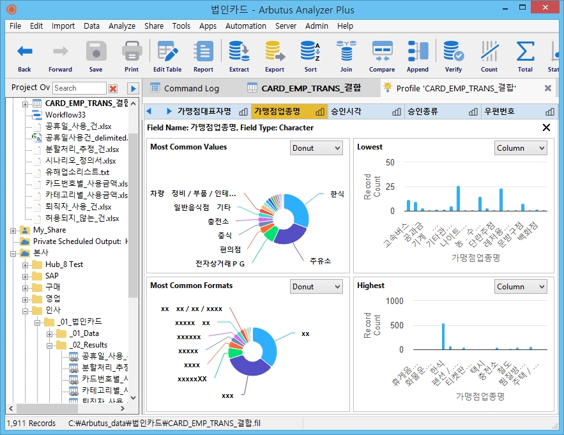Close the Profile tab
Screen dimensions: 564x435
pyautogui.click(x=548, y=88)
